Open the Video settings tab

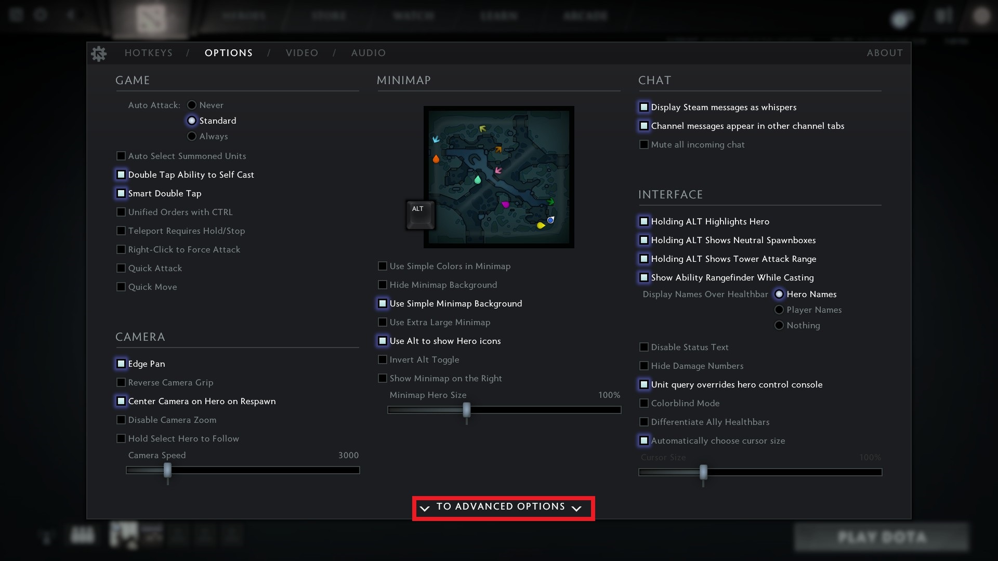coord(301,53)
